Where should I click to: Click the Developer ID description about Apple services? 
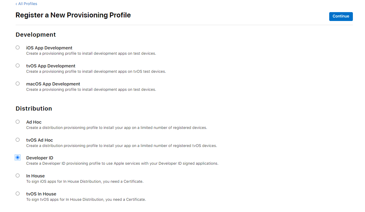tap(122, 164)
